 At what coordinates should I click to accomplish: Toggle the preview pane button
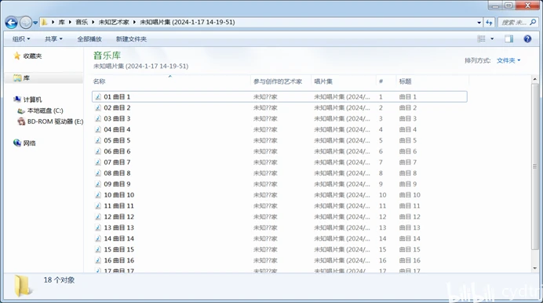(508, 38)
